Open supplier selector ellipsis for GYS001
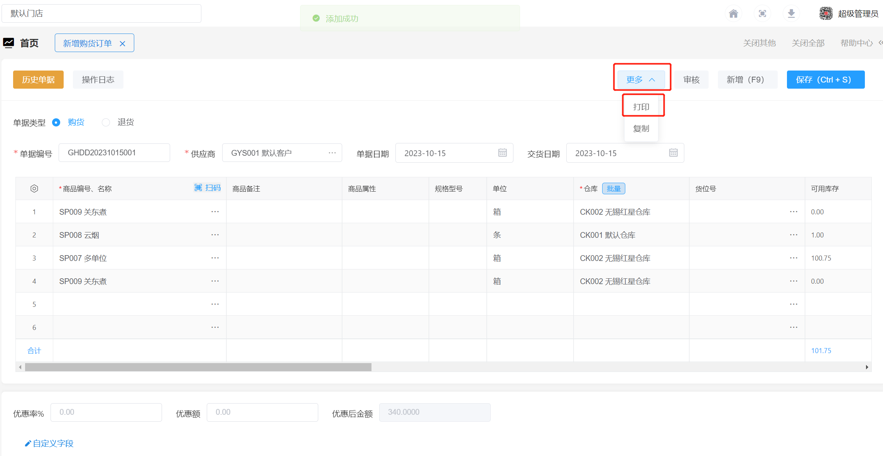Image resolution: width=883 pixels, height=456 pixels. 332,153
